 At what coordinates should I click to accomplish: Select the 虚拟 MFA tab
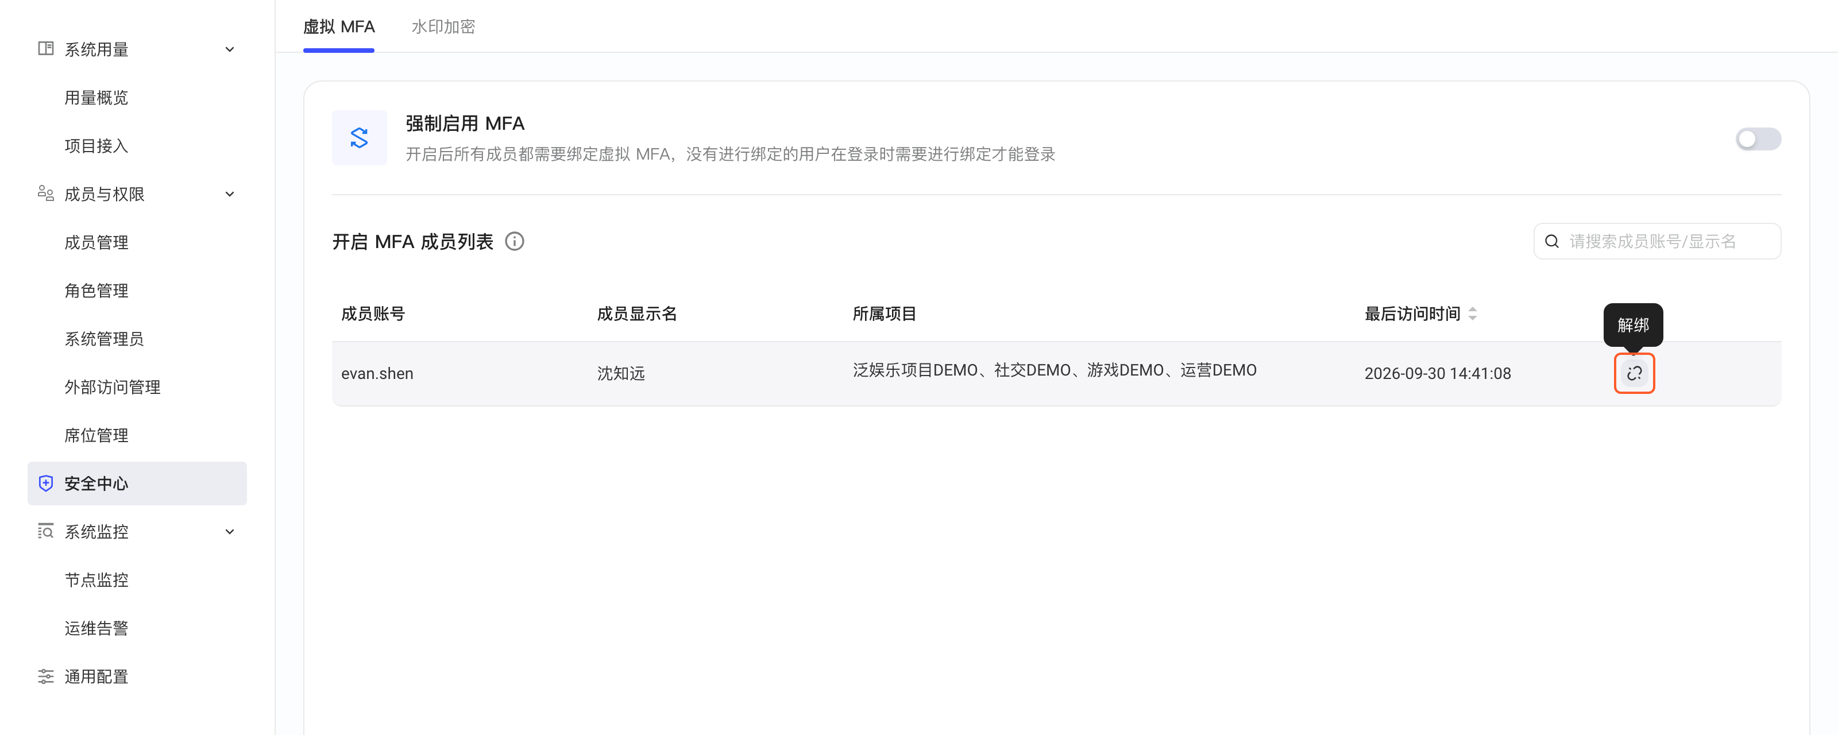tap(339, 26)
